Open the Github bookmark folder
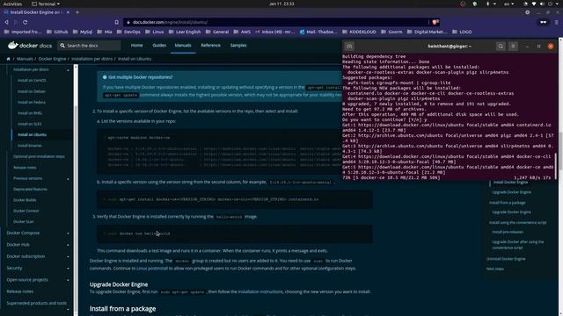 click(x=57, y=32)
